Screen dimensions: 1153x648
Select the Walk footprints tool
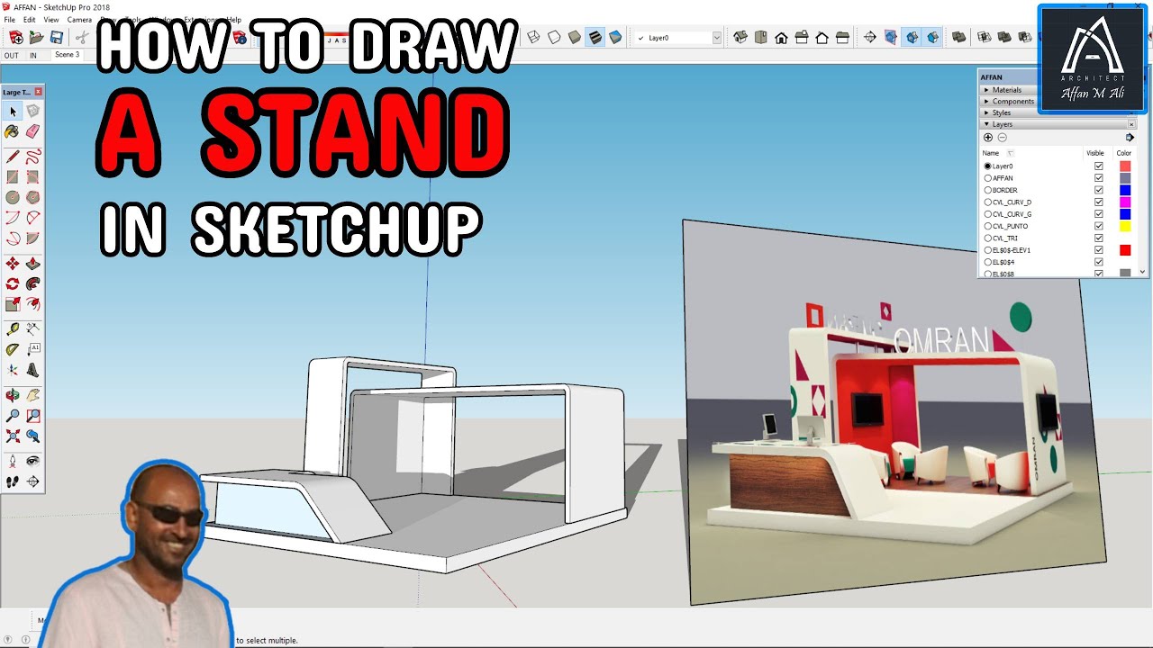(13, 481)
